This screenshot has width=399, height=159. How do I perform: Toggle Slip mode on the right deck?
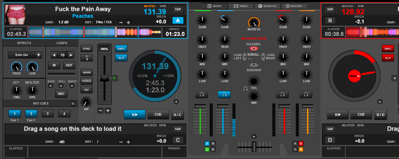coord(387,57)
